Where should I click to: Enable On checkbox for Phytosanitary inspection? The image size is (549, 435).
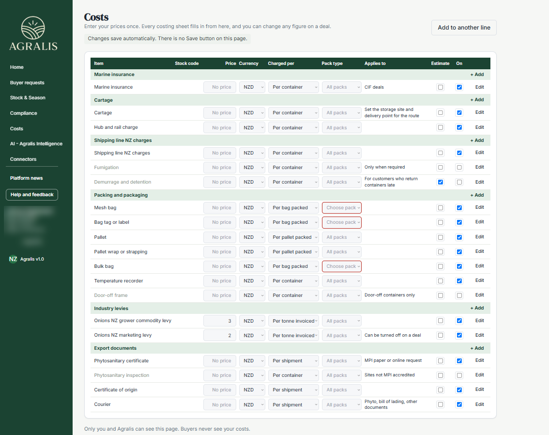459,375
